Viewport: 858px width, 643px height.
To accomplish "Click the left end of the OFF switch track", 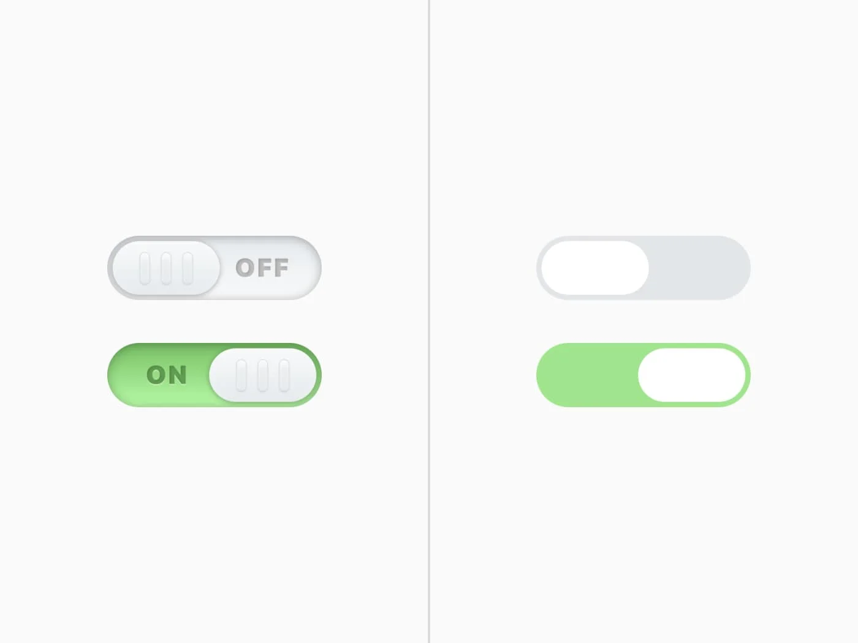I will [123, 268].
